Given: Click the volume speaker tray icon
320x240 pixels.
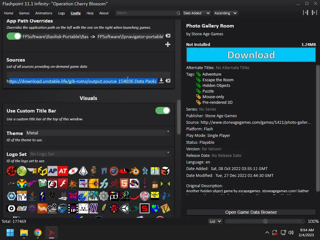Looking at the screenshot, I should pos(291,232).
